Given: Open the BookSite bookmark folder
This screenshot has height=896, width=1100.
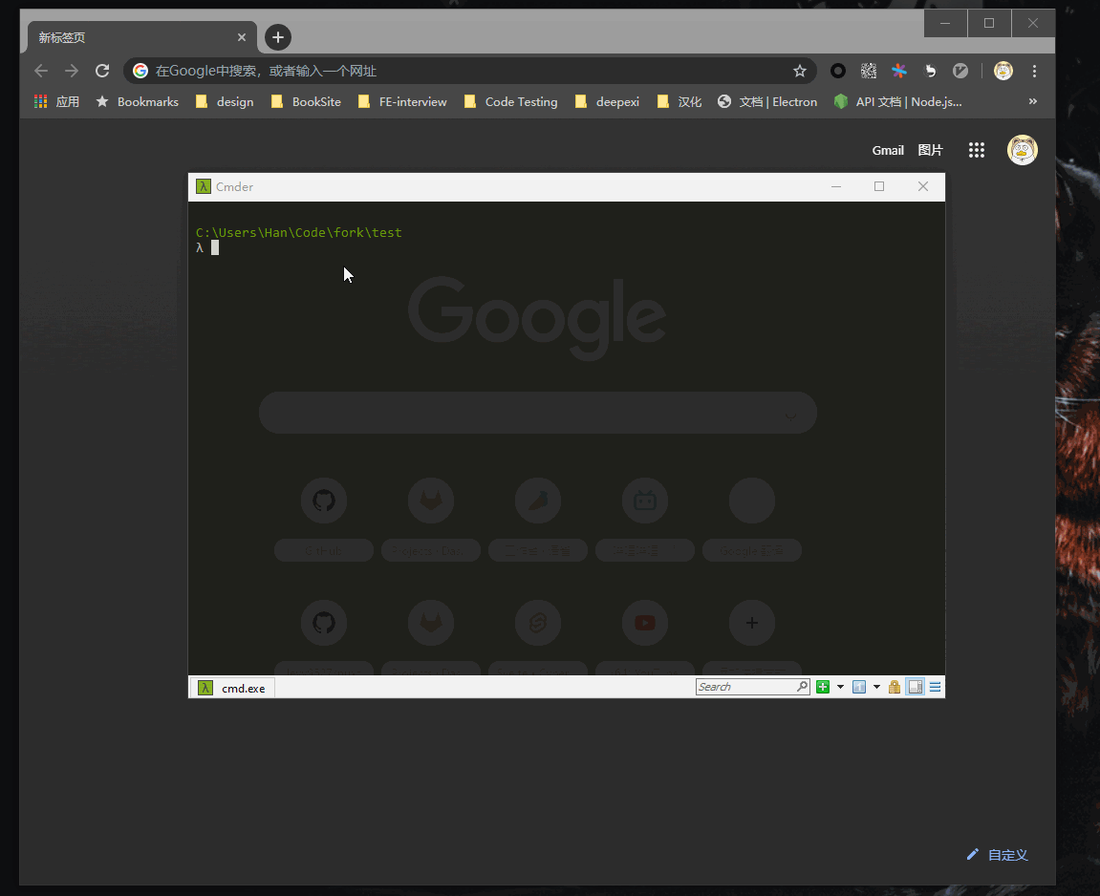Looking at the screenshot, I should tap(307, 101).
